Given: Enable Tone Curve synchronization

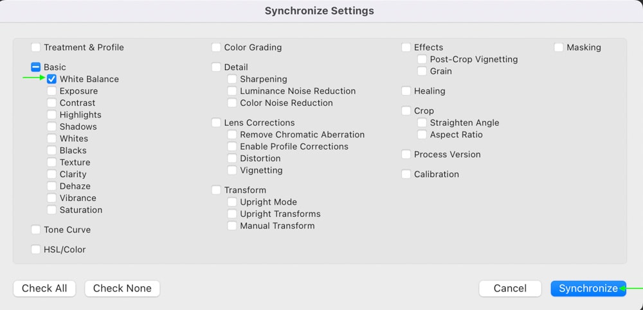Looking at the screenshot, I should pyautogui.click(x=36, y=230).
